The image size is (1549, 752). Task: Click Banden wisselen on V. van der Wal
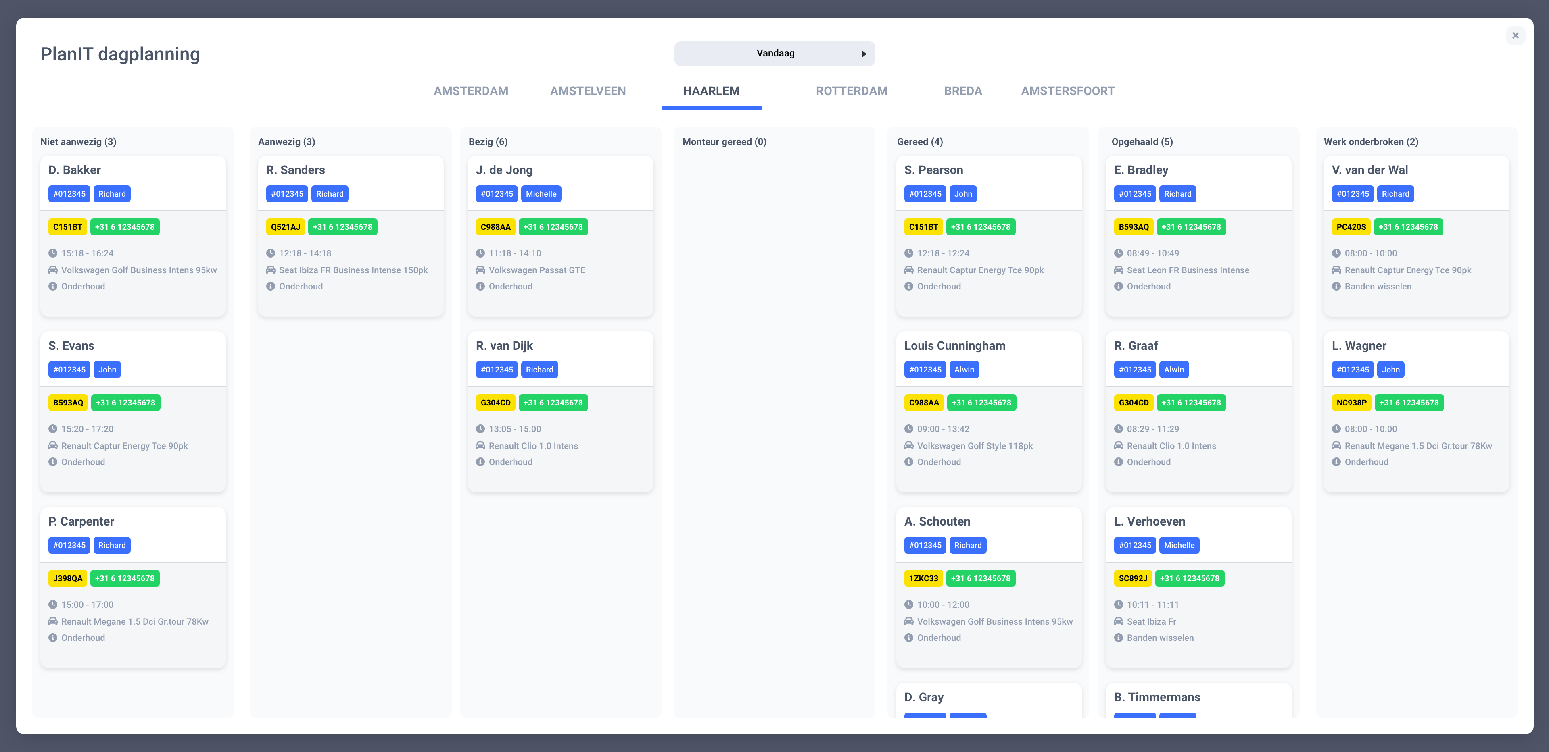point(1378,287)
